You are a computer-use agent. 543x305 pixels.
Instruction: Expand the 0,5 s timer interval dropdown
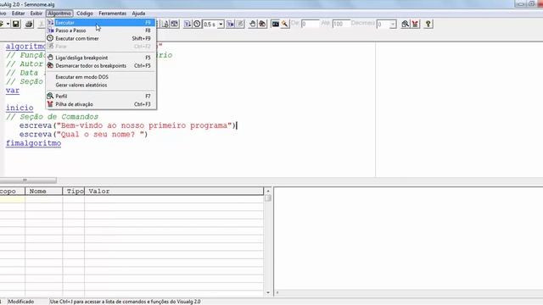point(221,25)
